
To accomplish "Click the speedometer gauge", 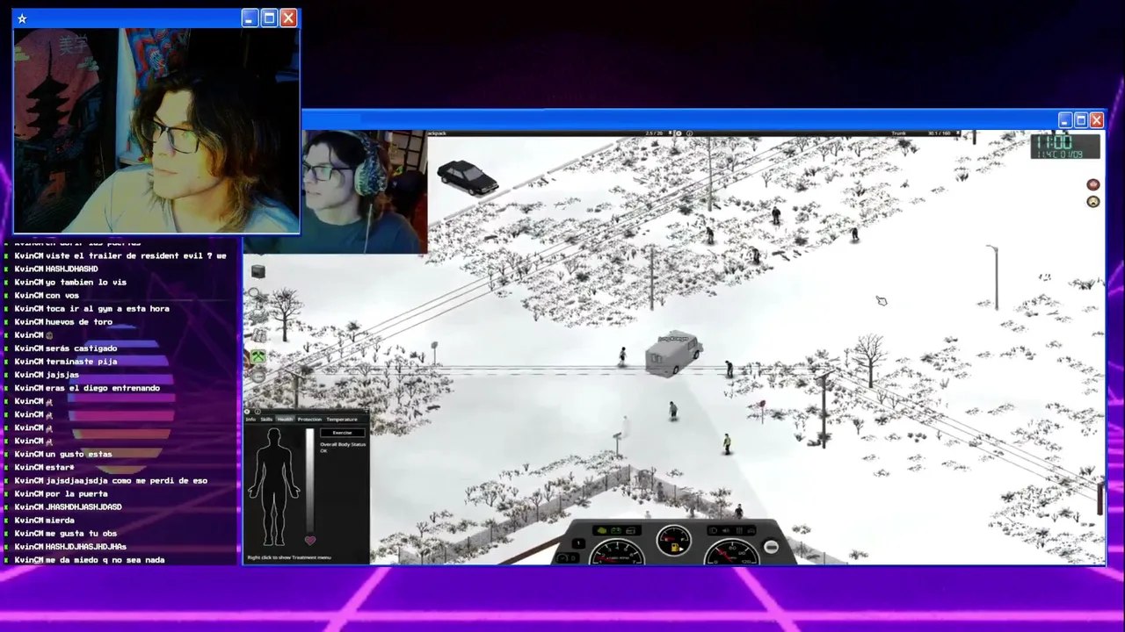I will [731, 553].
